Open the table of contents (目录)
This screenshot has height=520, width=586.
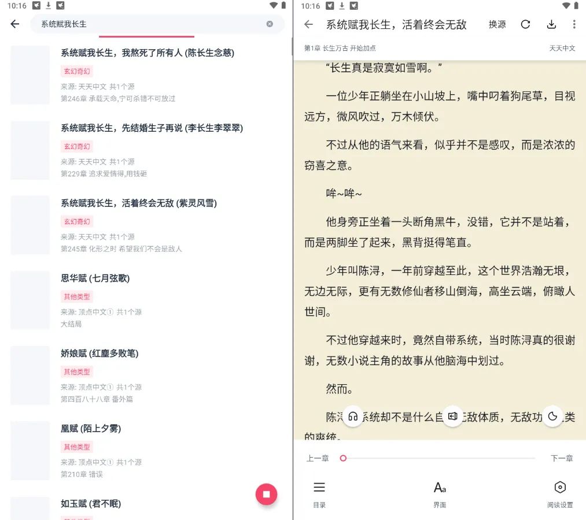tap(319, 495)
